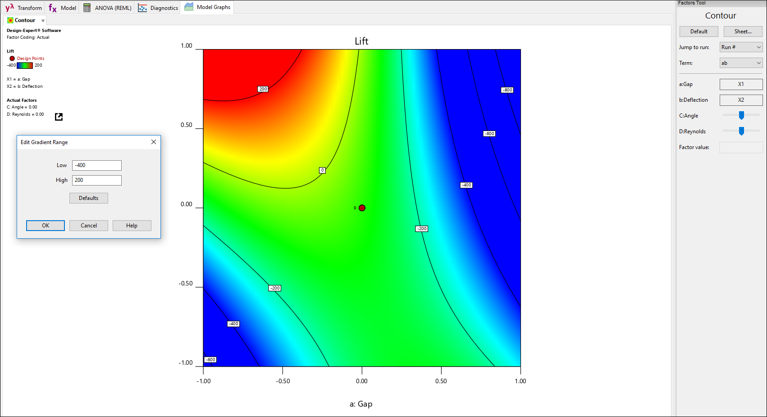Open the Sheet... button in Factors Tool
Image resolution: width=767 pixels, height=417 pixels.
click(743, 31)
